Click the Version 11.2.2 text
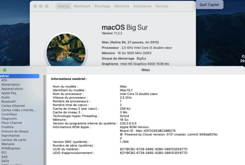Screen dimensions: 245x165 coord(112,33)
